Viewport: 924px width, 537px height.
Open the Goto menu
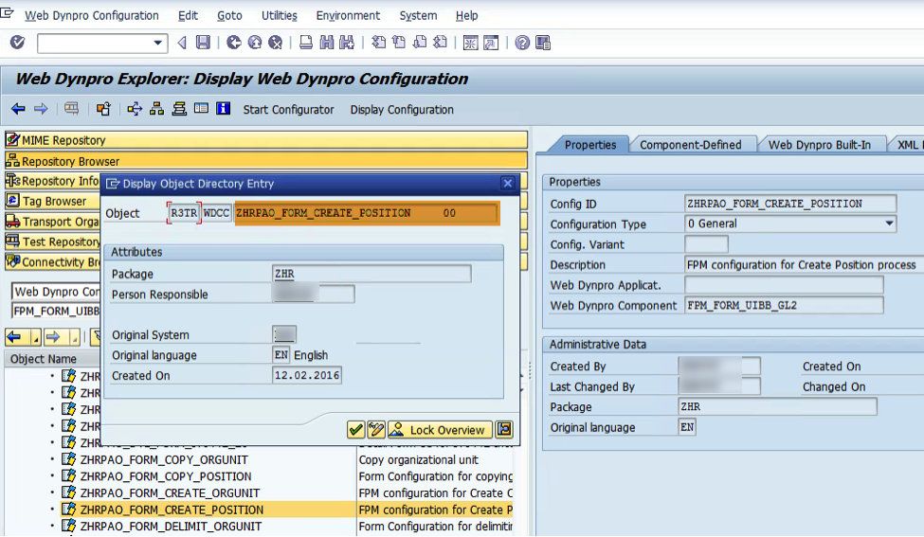(x=229, y=15)
